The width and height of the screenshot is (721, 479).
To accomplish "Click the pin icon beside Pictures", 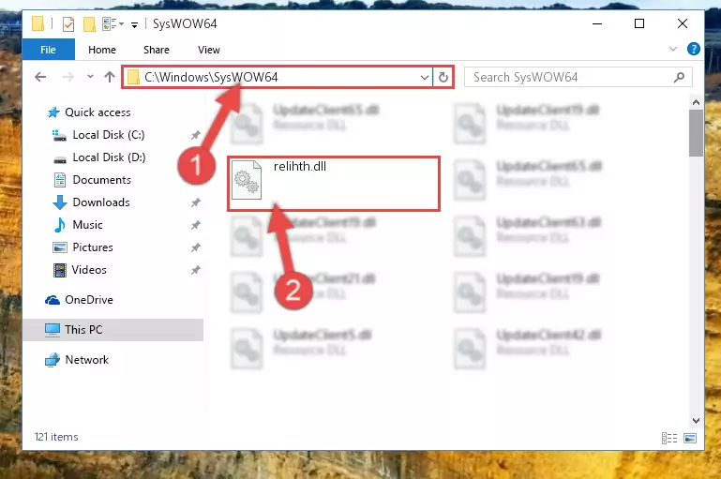I will (195, 247).
